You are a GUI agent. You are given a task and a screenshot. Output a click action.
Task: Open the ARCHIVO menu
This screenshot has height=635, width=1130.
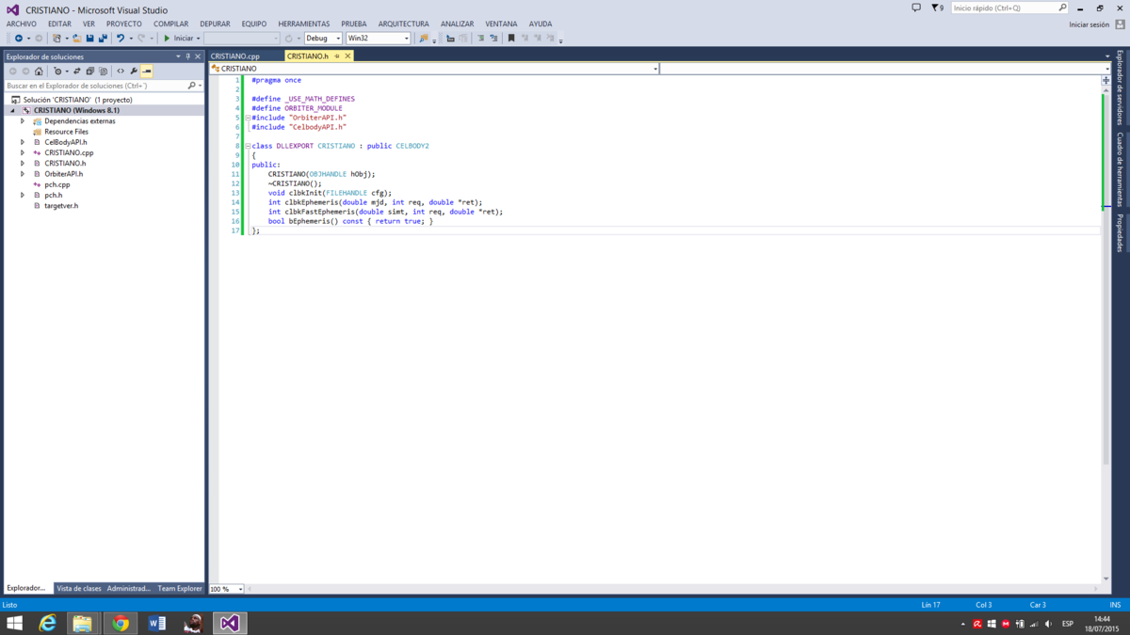(x=22, y=24)
